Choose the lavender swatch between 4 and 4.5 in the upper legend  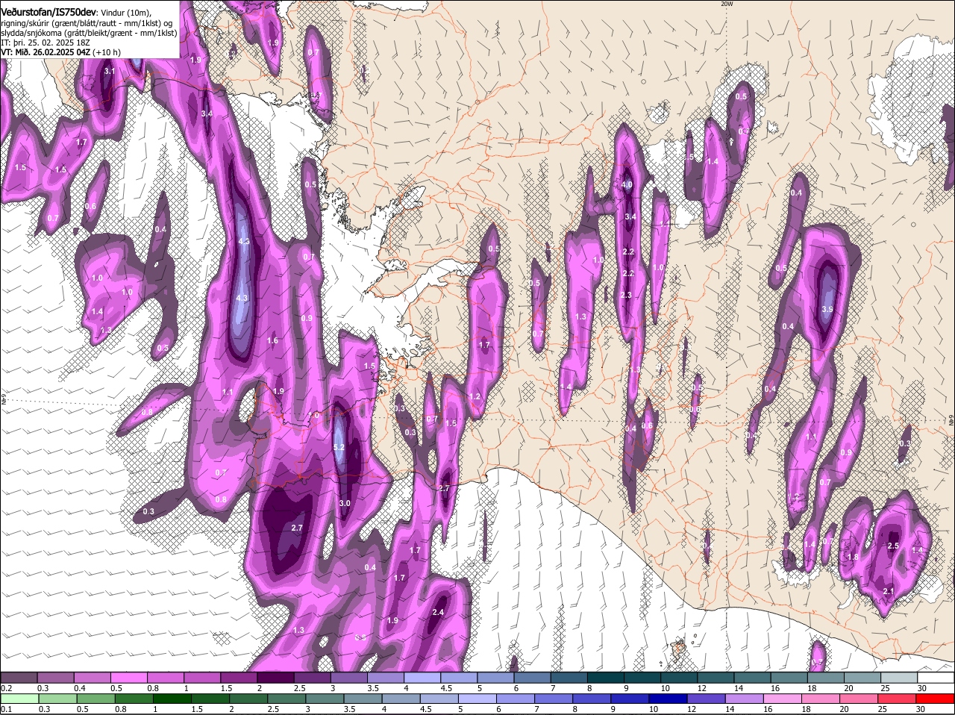click(422, 678)
